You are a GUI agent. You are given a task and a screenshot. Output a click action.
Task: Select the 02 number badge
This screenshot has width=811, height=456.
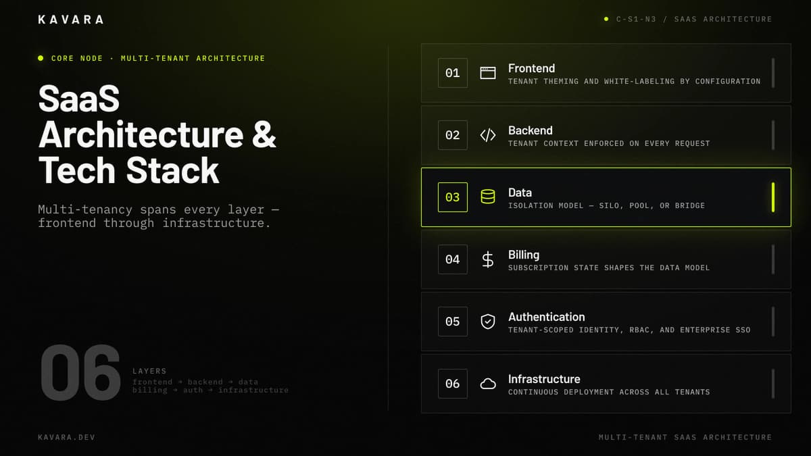pyautogui.click(x=453, y=135)
